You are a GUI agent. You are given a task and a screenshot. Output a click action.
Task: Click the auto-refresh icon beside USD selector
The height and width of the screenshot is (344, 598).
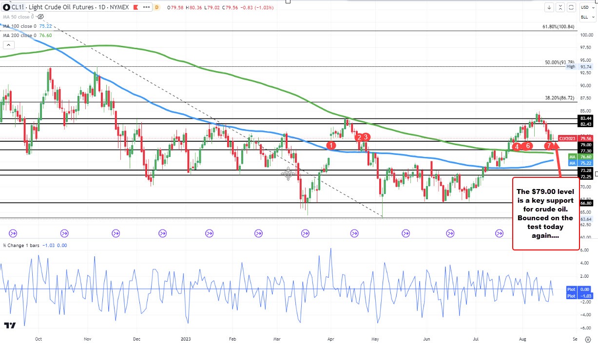click(570, 7)
